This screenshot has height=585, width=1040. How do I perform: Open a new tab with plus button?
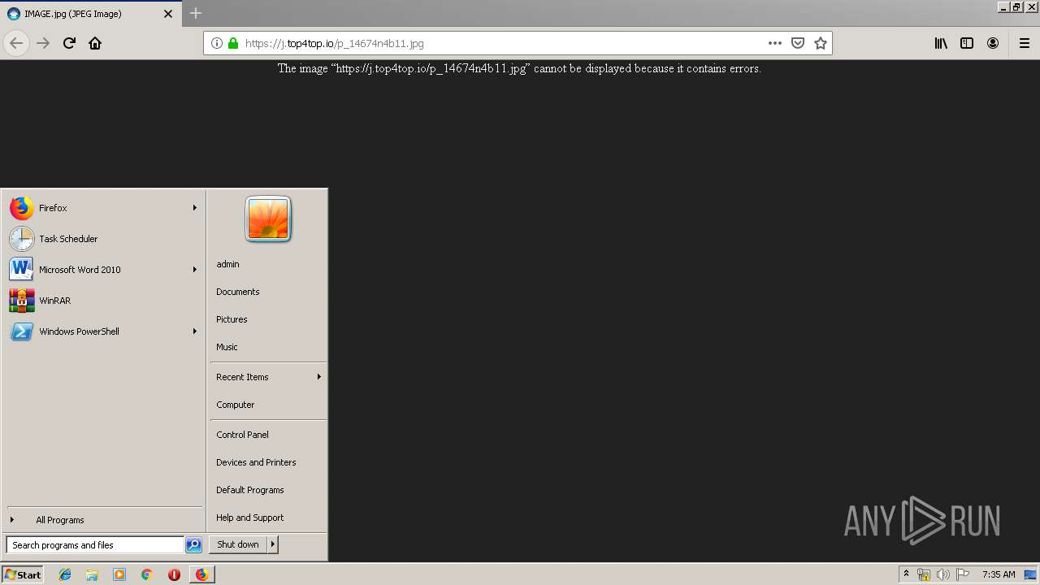pos(196,13)
